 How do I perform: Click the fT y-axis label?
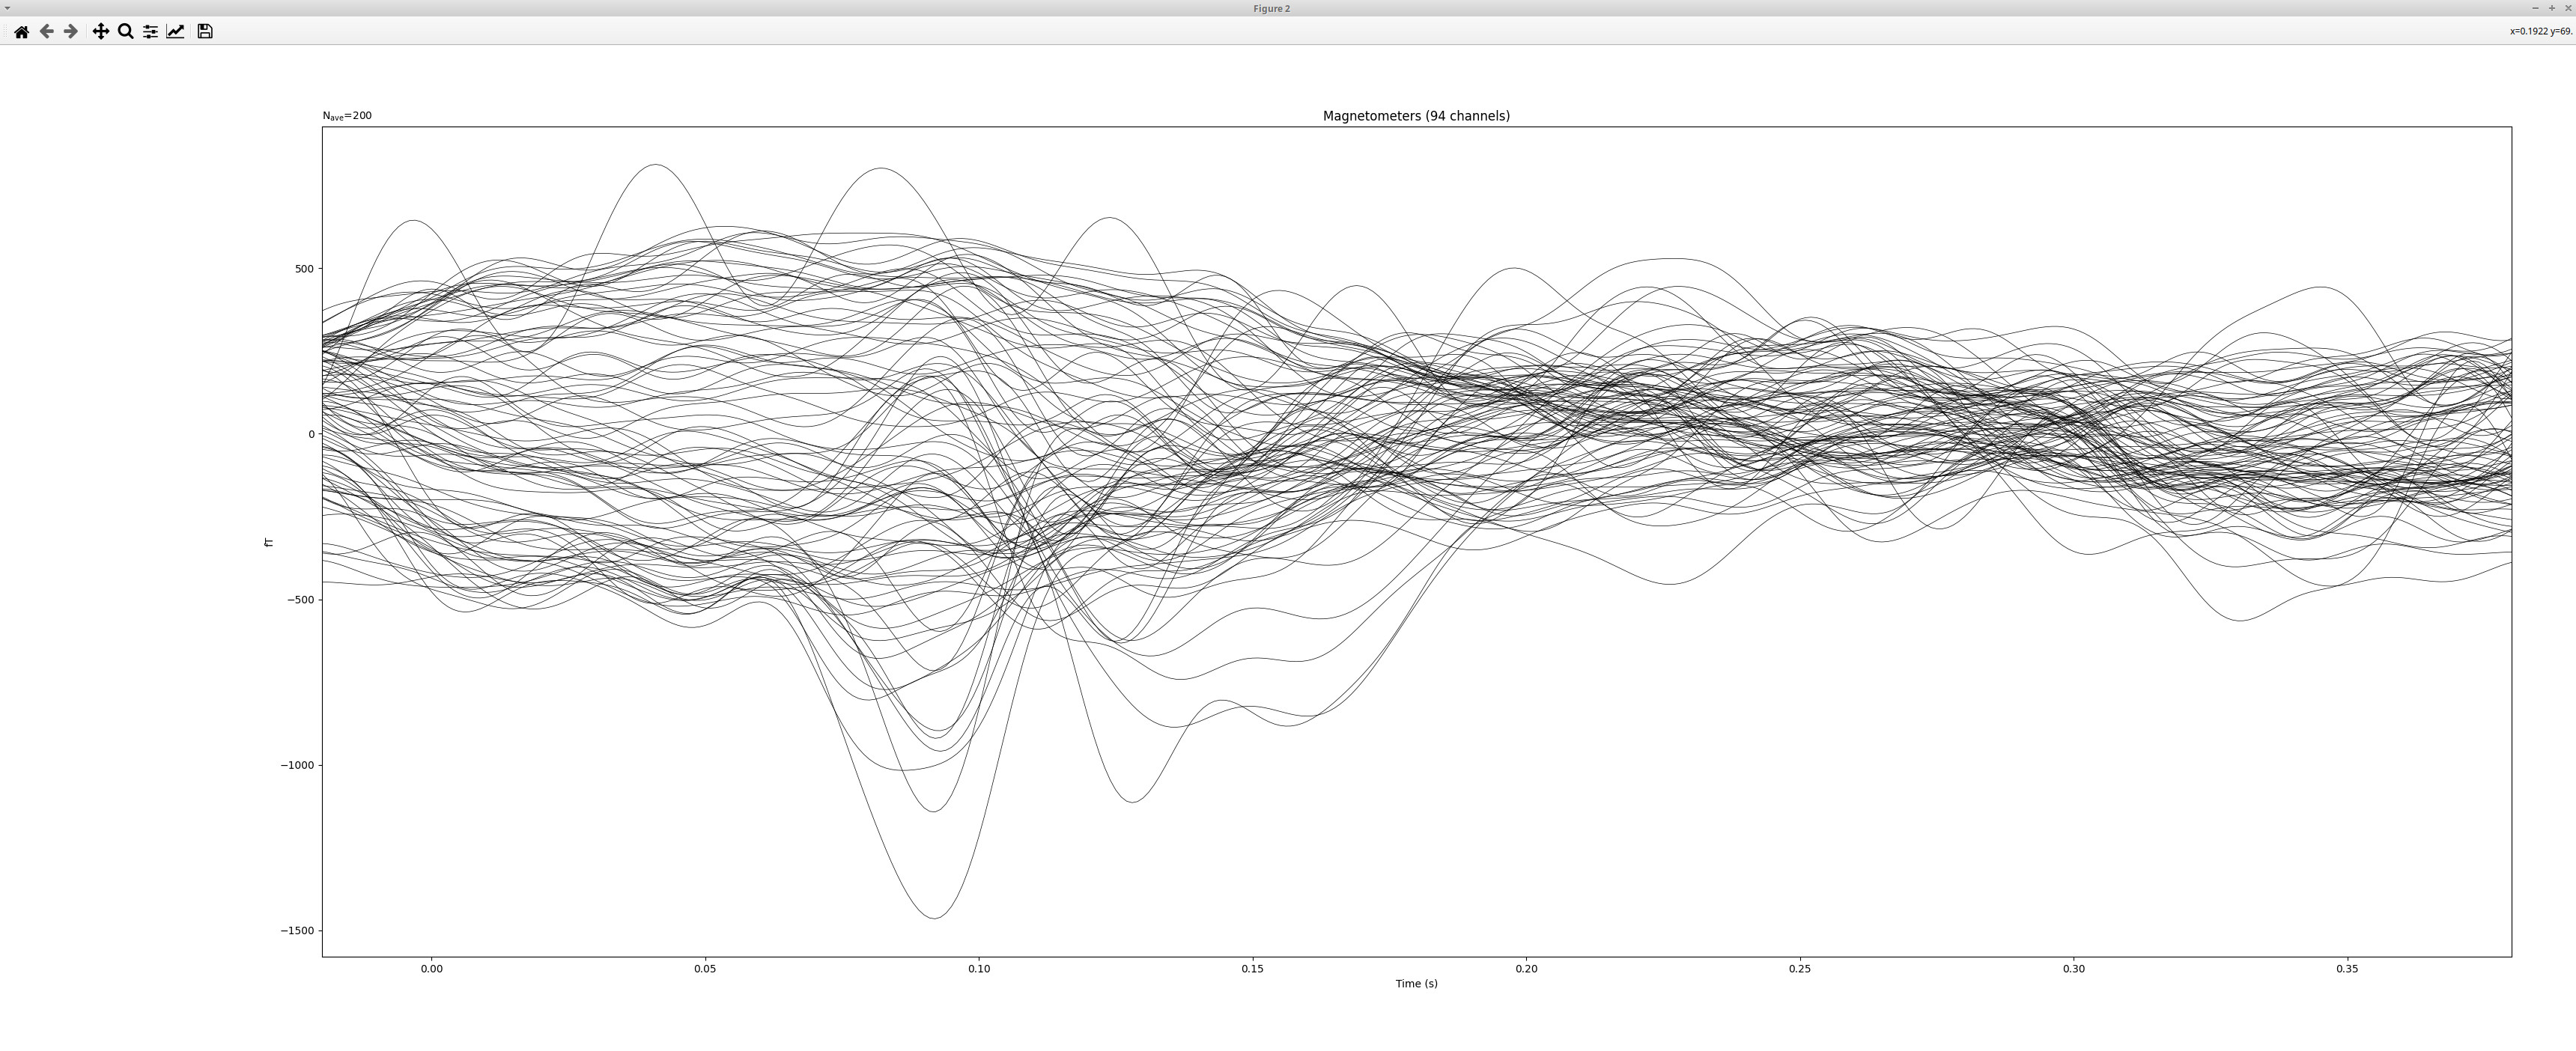click(268, 542)
